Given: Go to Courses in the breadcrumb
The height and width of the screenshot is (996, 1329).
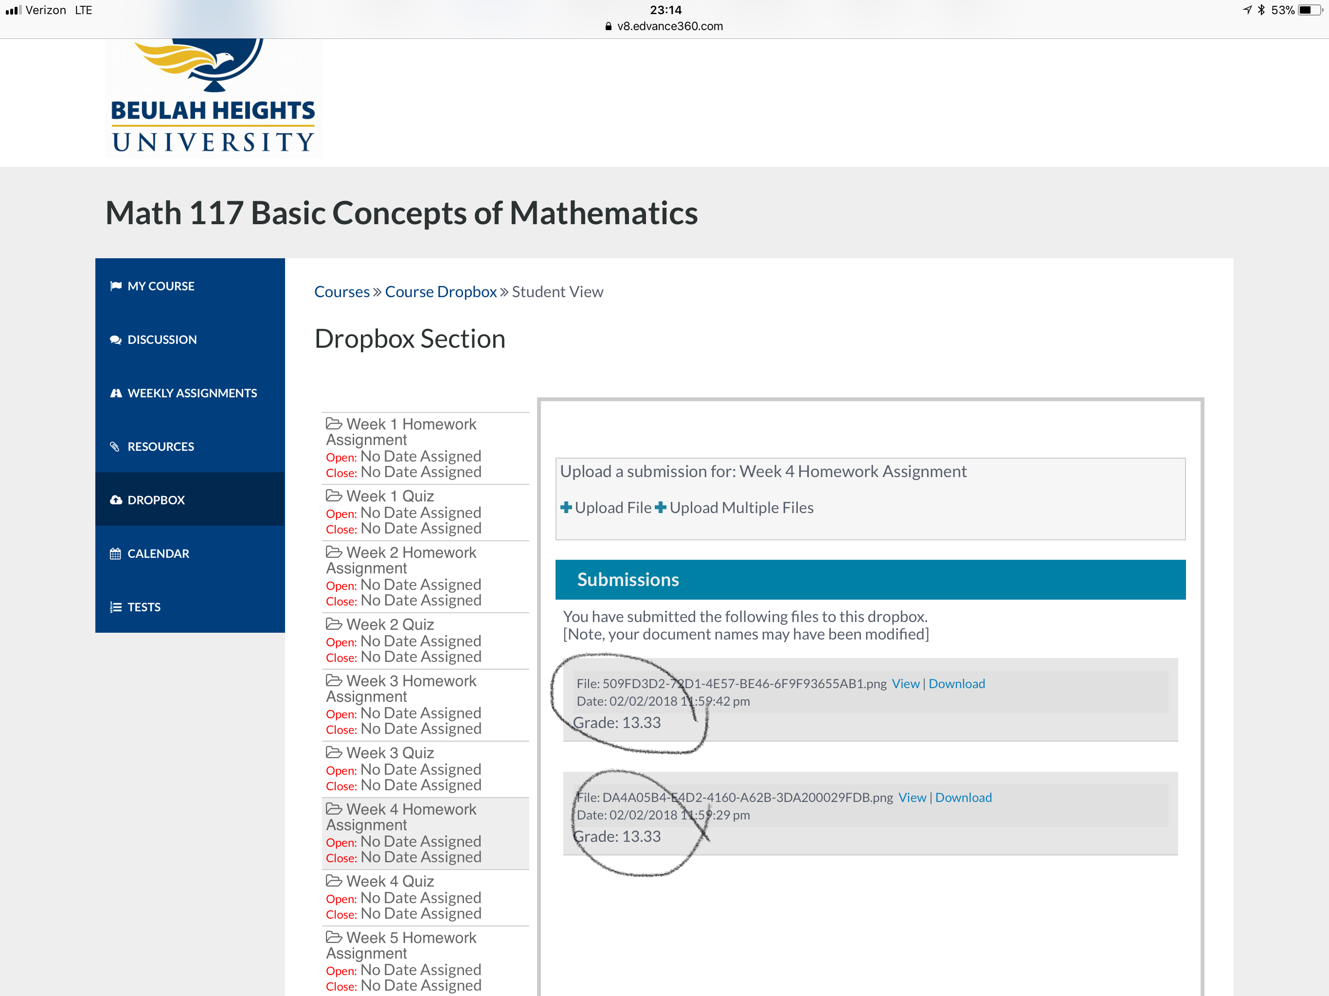Looking at the screenshot, I should pos(342,292).
